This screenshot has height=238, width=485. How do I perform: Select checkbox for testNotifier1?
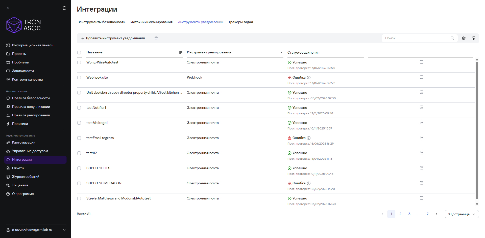click(79, 108)
